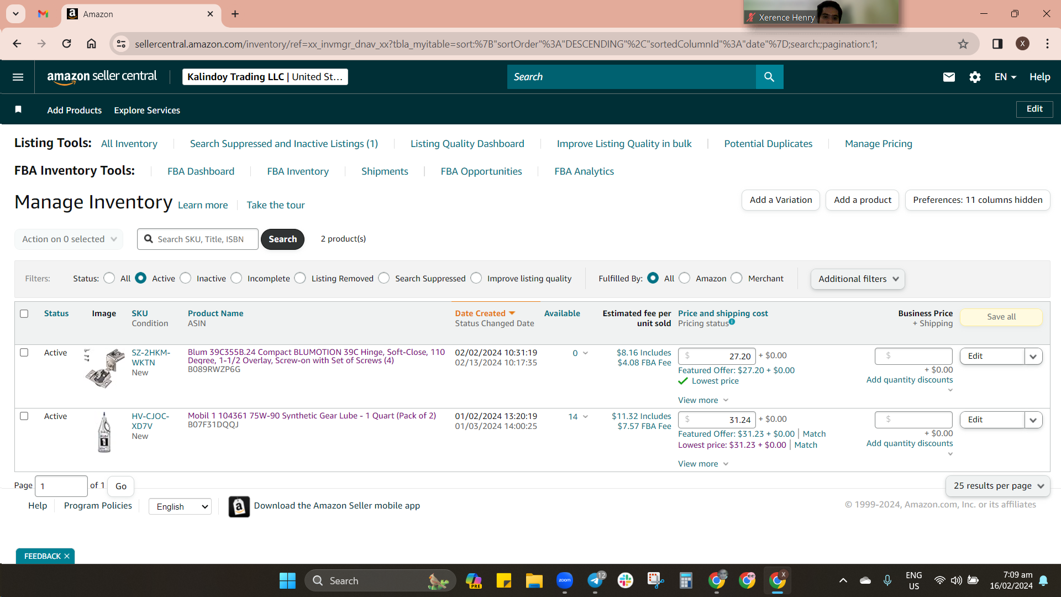Viewport: 1061px width, 597px height.
Task: Go to the browser home page icon
Action: click(x=92, y=44)
